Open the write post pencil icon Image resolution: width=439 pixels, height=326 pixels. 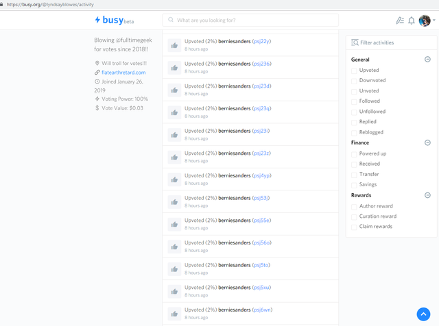click(400, 21)
